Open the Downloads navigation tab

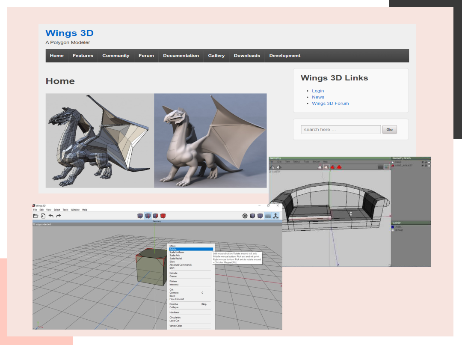[247, 56]
